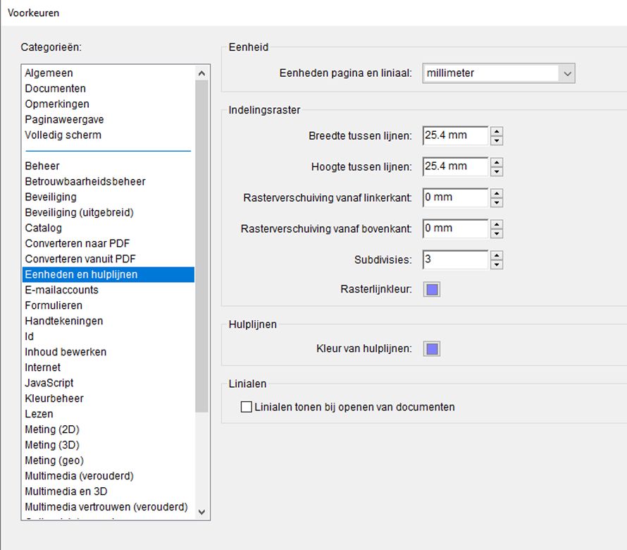
Task: Go to Paginaweergave preferences
Action: 64,119
